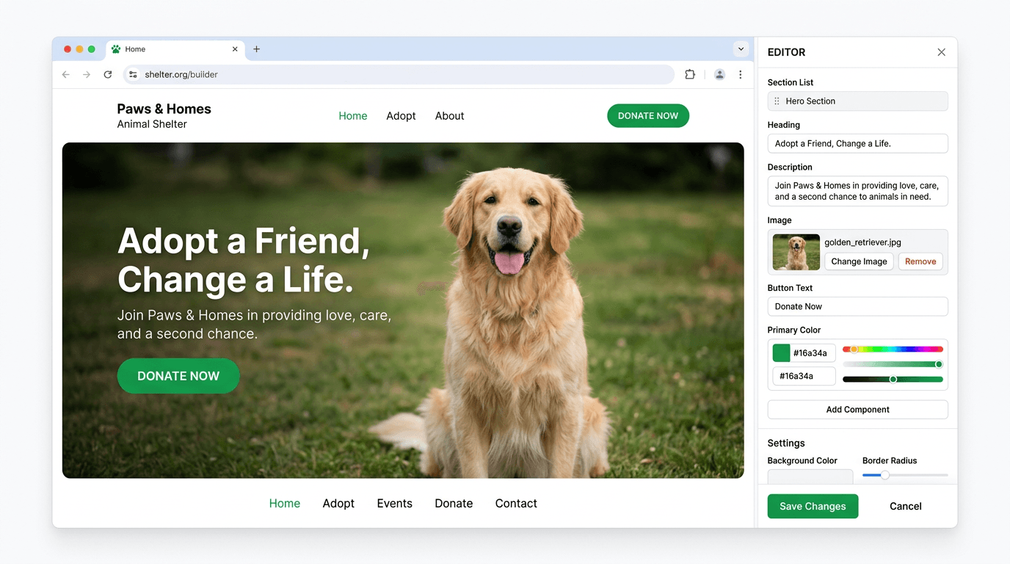This screenshot has height=564, width=1010.
Task: Click the Heading text input field
Action: (x=857, y=143)
